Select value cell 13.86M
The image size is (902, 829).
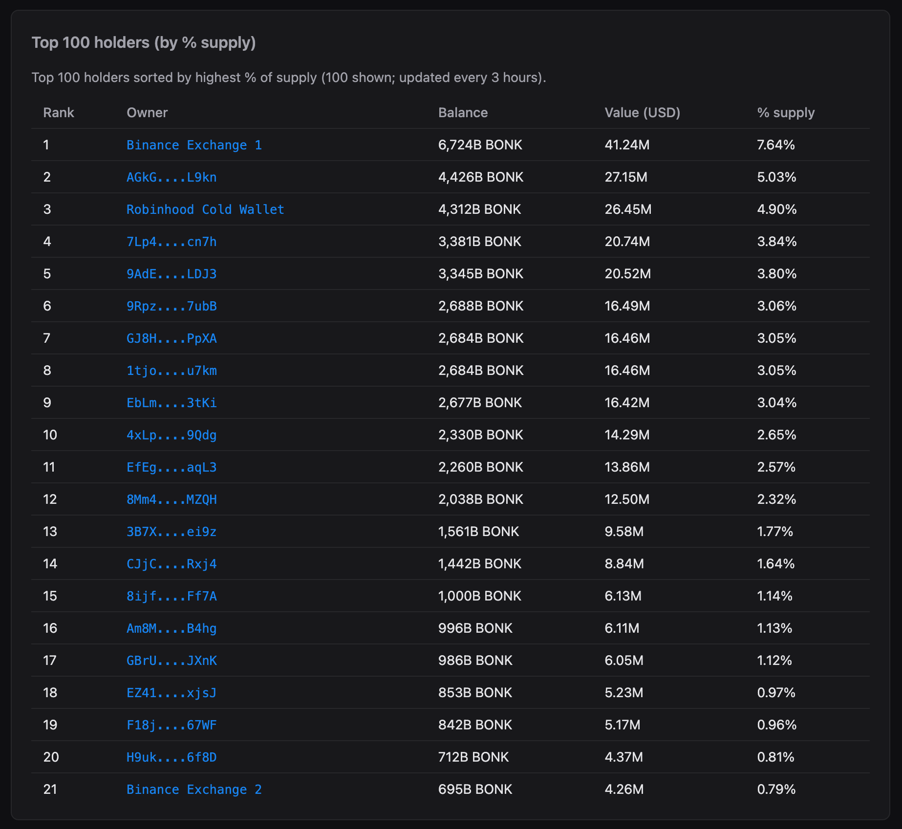627,467
